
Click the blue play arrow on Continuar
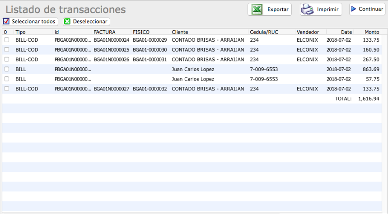pos(354,9)
